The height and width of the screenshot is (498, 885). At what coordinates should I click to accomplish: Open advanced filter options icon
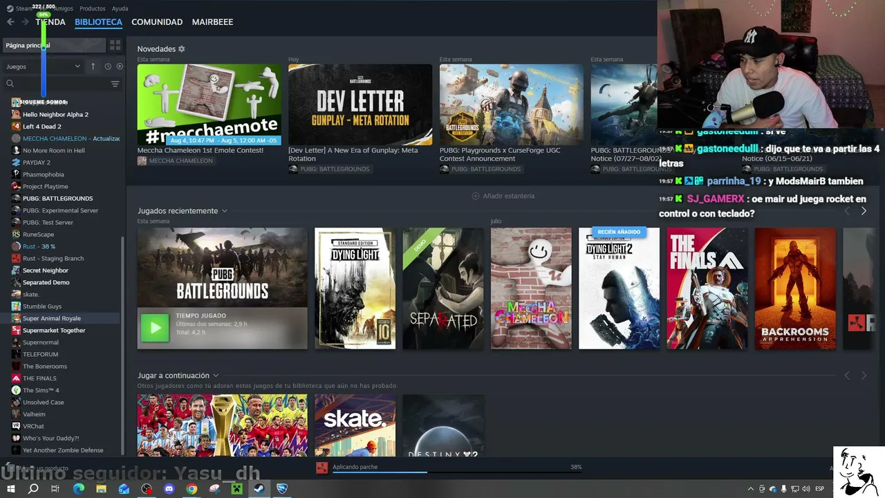[x=115, y=84]
